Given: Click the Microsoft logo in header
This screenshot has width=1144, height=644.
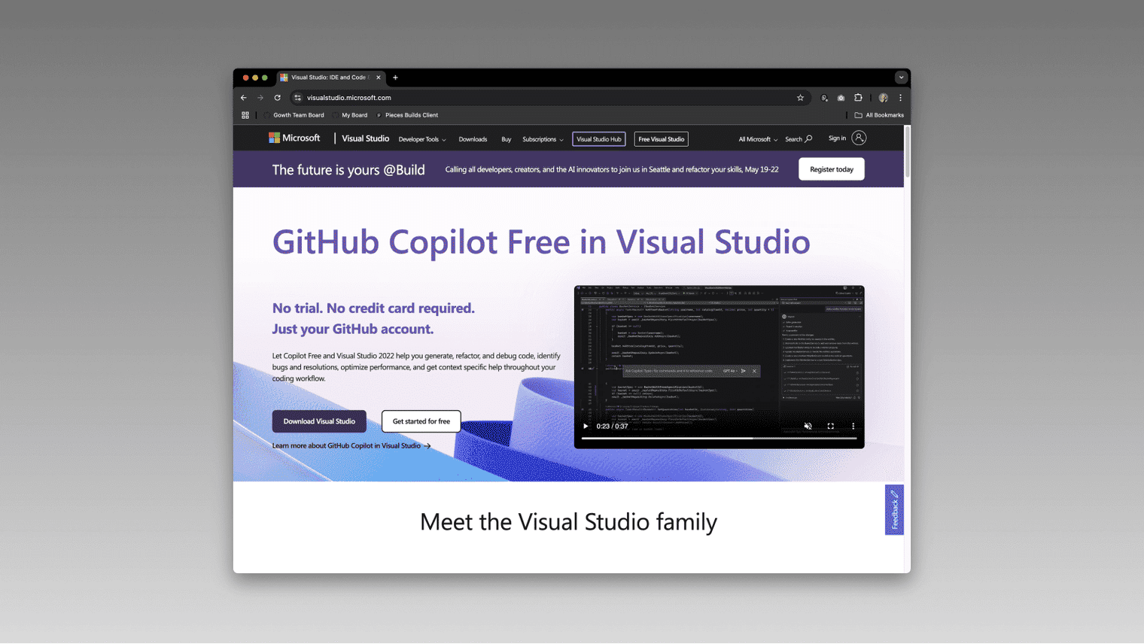Looking at the screenshot, I should 294,138.
